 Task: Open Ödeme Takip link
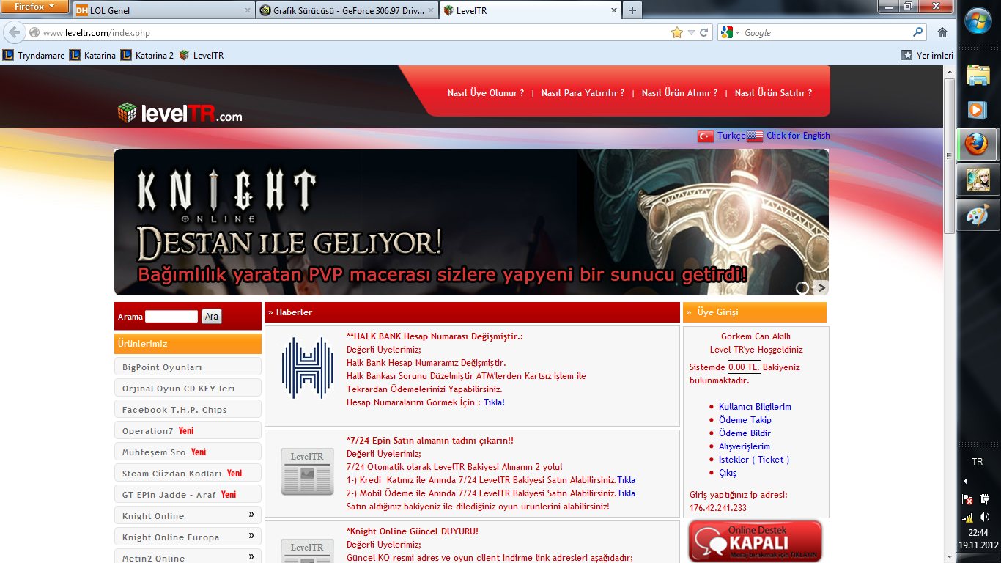[745, 420]
